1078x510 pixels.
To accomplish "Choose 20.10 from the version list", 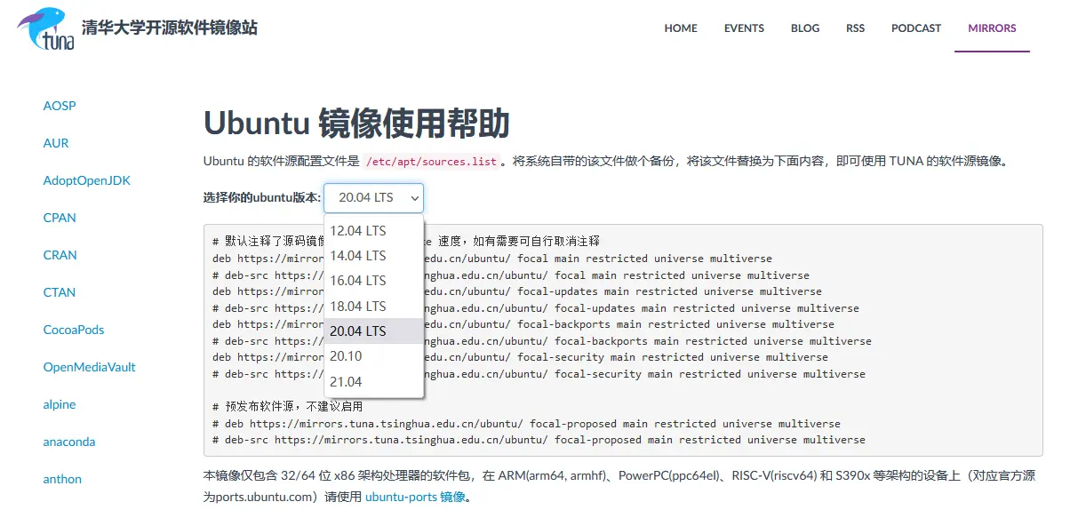I will click(x=374, y=355).
